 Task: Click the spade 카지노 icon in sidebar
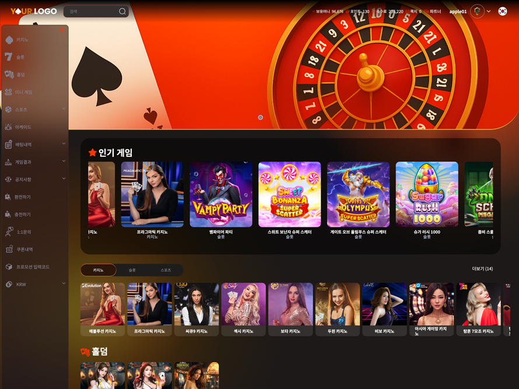(9, 40)
